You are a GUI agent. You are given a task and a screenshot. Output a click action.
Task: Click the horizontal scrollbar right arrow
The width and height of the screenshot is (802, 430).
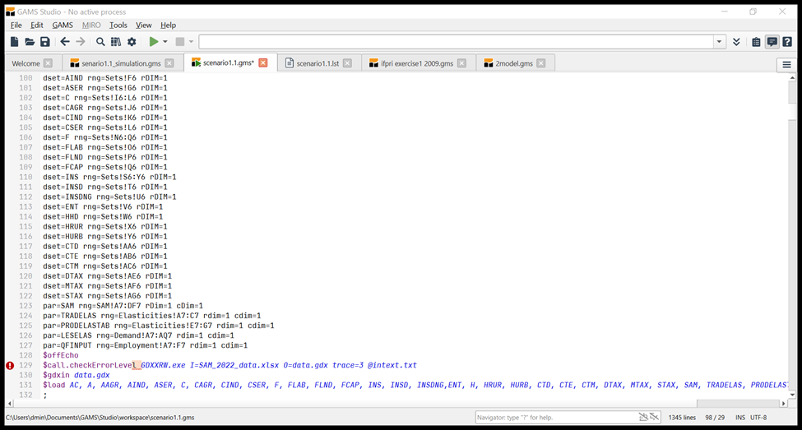[x=781, y=404]
